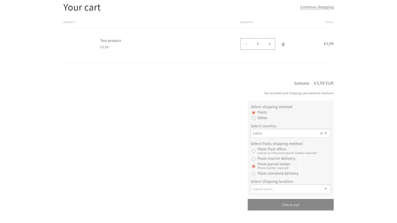Screen dimensions: 397x223
Task: Select the Pasts shipping method radio
Action: pyautogui.click(x=254, y=112)
